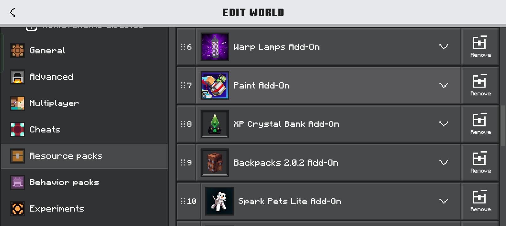Go back using the top-left arrow
This screenshot has height=226, width=506.
[x=13, y=12]
